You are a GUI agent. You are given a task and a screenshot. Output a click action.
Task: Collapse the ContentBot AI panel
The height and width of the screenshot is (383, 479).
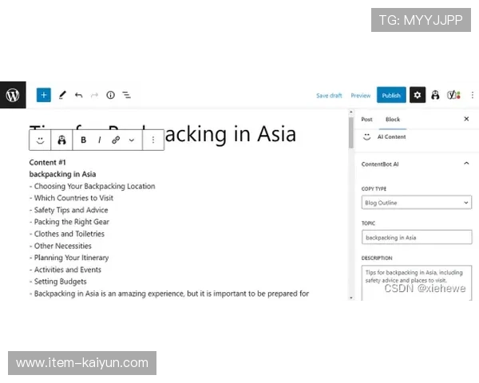pos(466,164)
